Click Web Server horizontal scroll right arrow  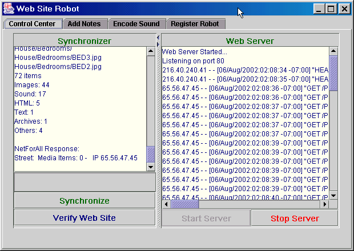point(325,204)
